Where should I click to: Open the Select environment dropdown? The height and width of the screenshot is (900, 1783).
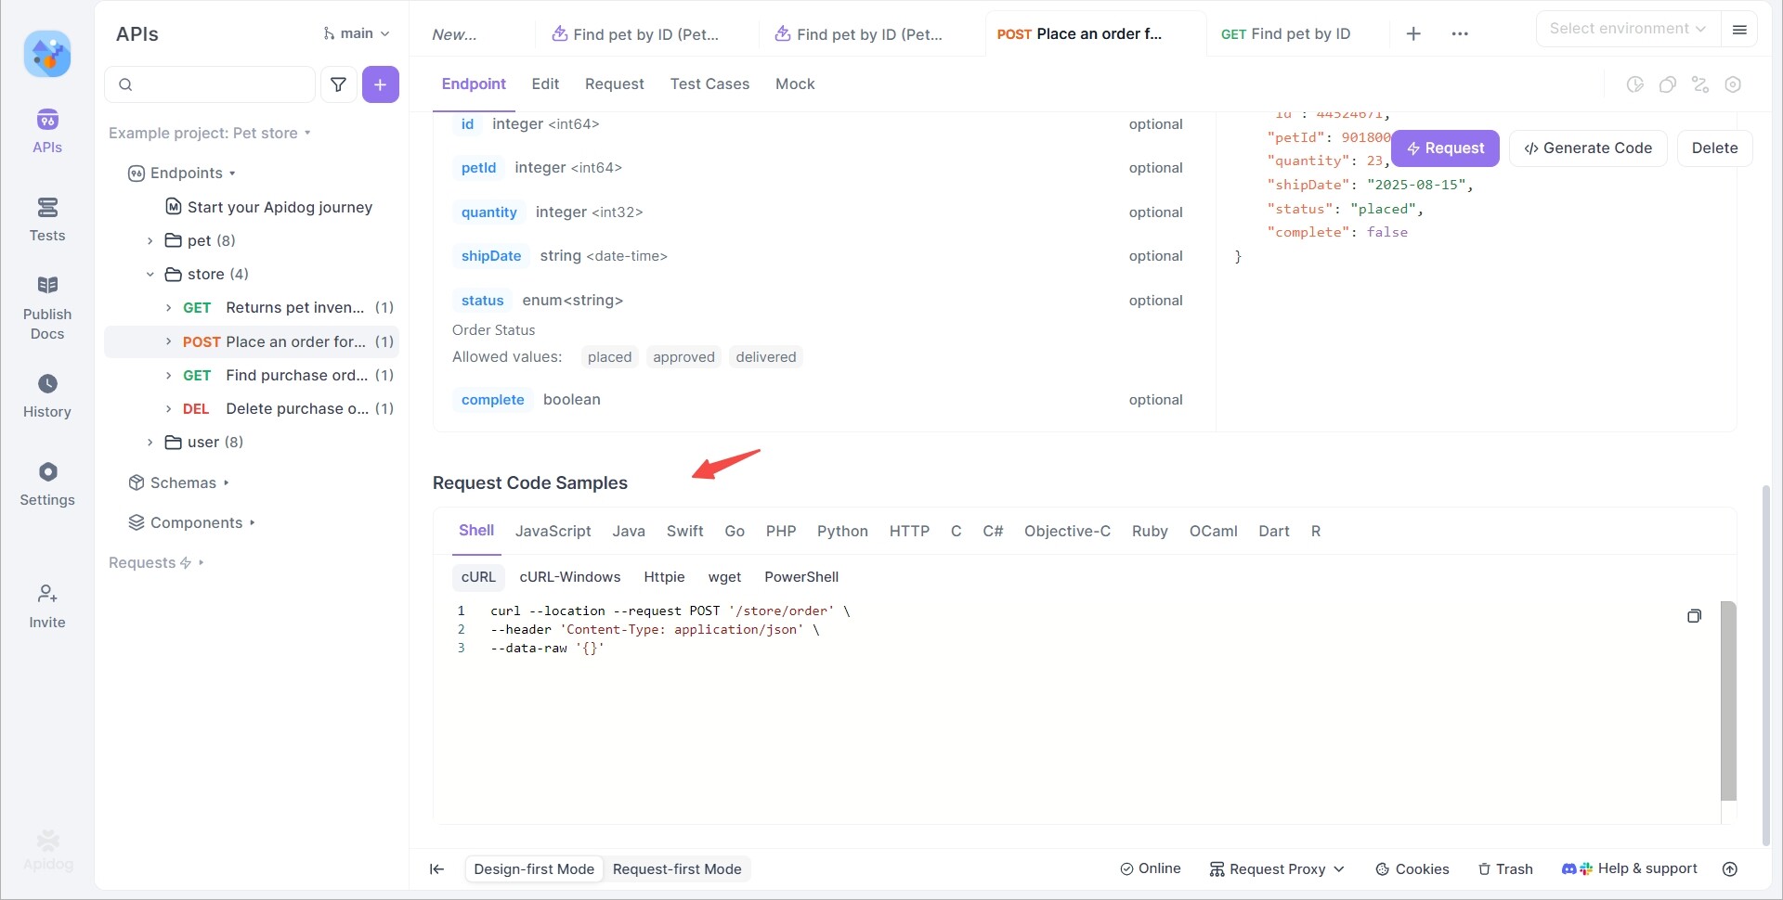[x=1627, y=29]
